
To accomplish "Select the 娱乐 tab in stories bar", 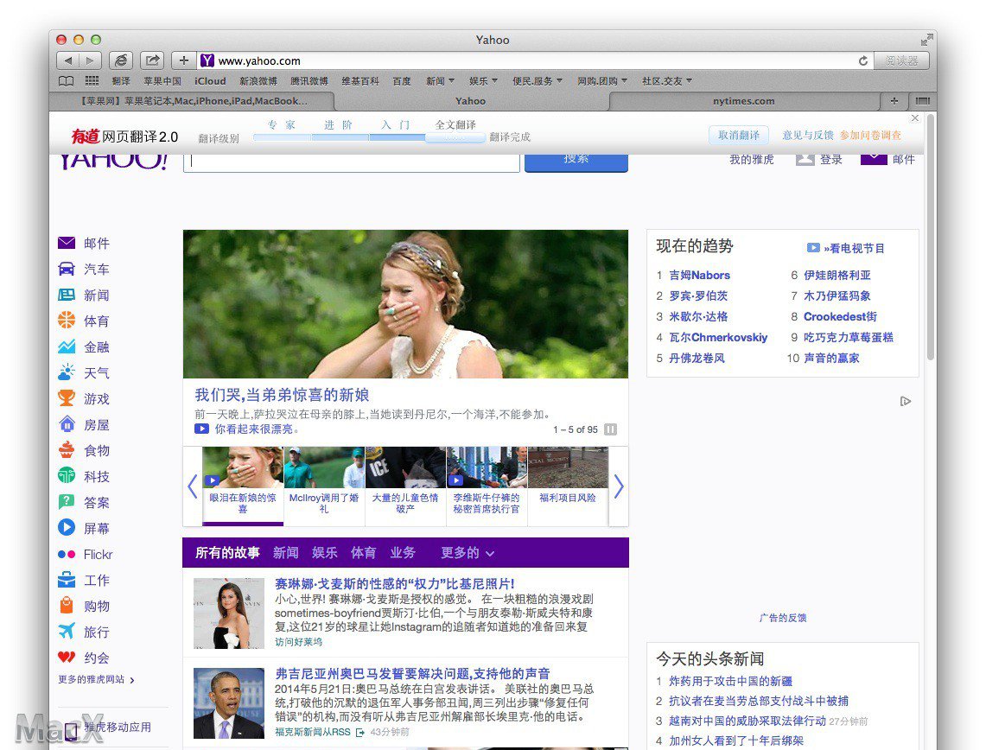I will [325, 553].
